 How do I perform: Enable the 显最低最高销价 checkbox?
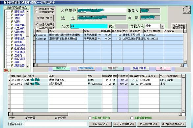point(132,118)
